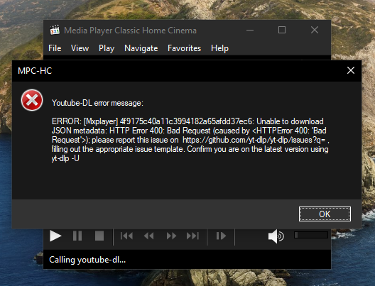Click the Stop button in player controls
The image size is (375, 286).
point(99,236)
